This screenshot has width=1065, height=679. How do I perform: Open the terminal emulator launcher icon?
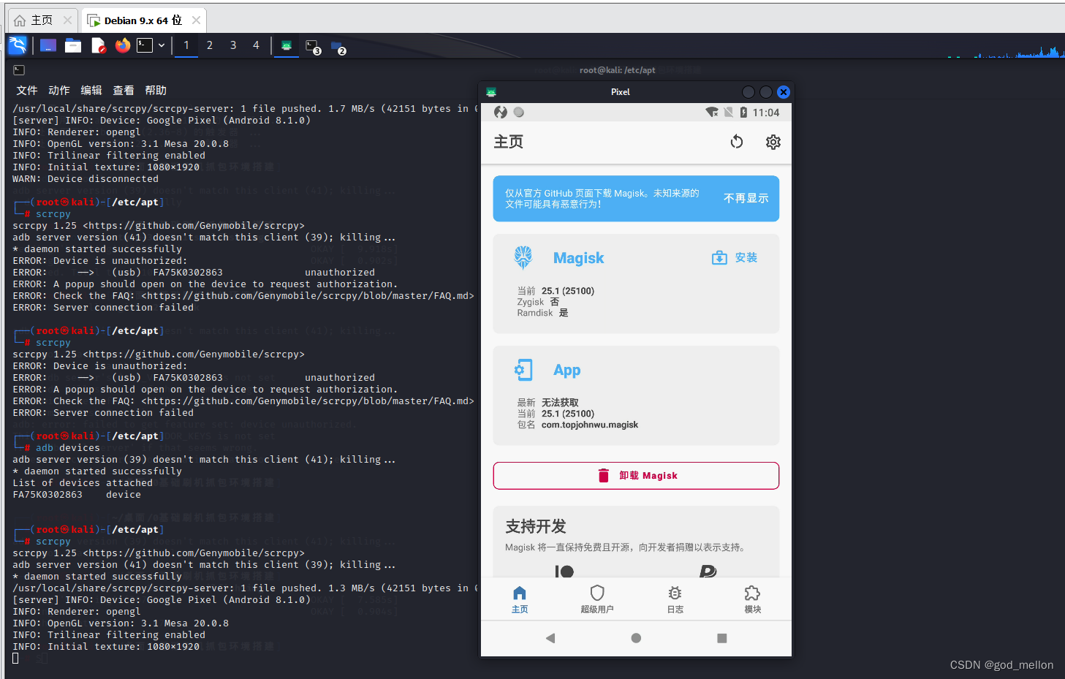[145, 45]
